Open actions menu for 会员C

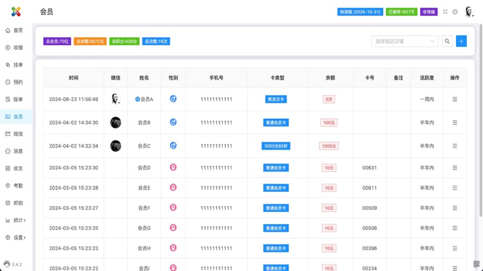pyautogui.click(x=455, y=146)
